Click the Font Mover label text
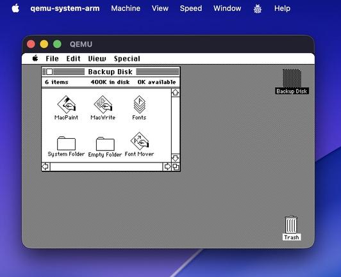 pos(139,154)
